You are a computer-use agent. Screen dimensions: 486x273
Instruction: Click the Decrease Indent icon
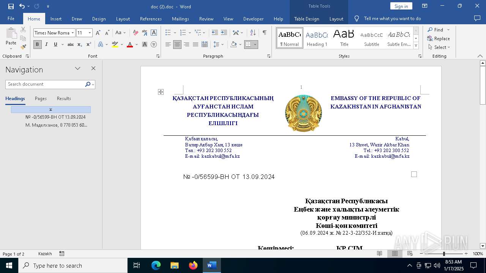tap(215, 33)
